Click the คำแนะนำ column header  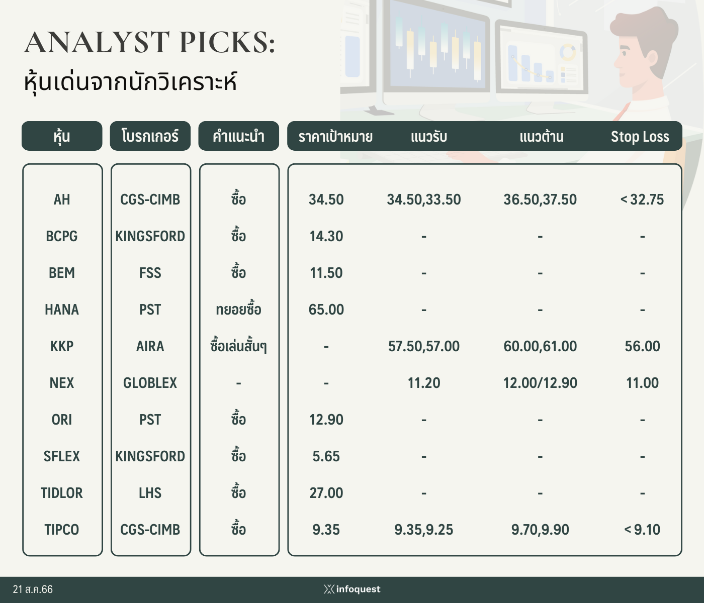click(x=239, y=136)
